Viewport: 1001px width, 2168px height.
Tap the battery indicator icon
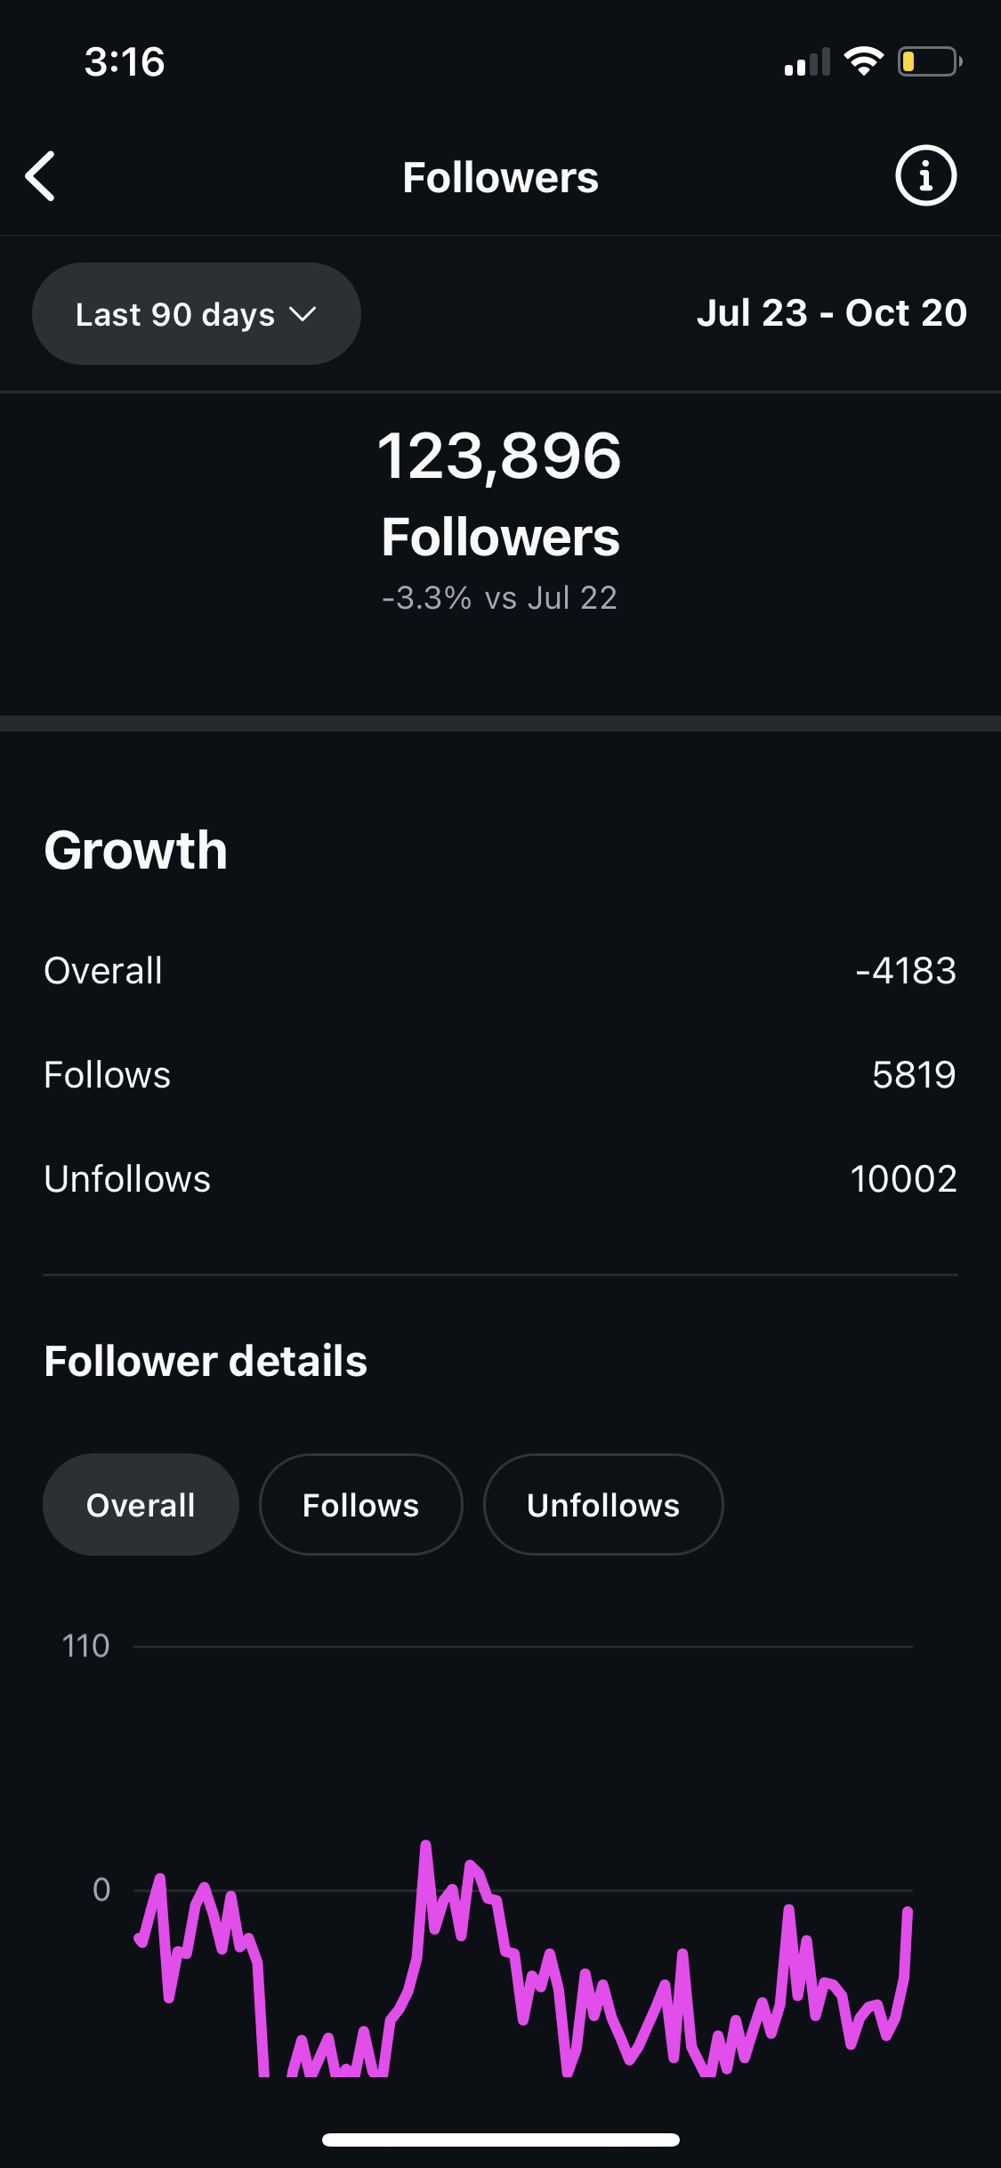point(929,61)
